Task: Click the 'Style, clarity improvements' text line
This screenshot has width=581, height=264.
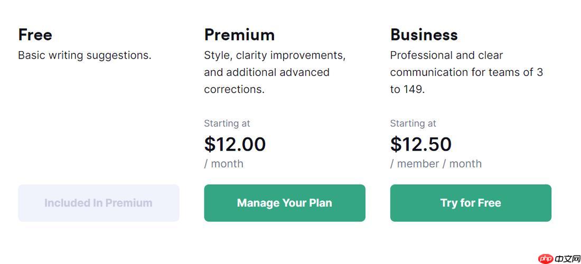Action: pyautogui.click(x=274, y=55)
